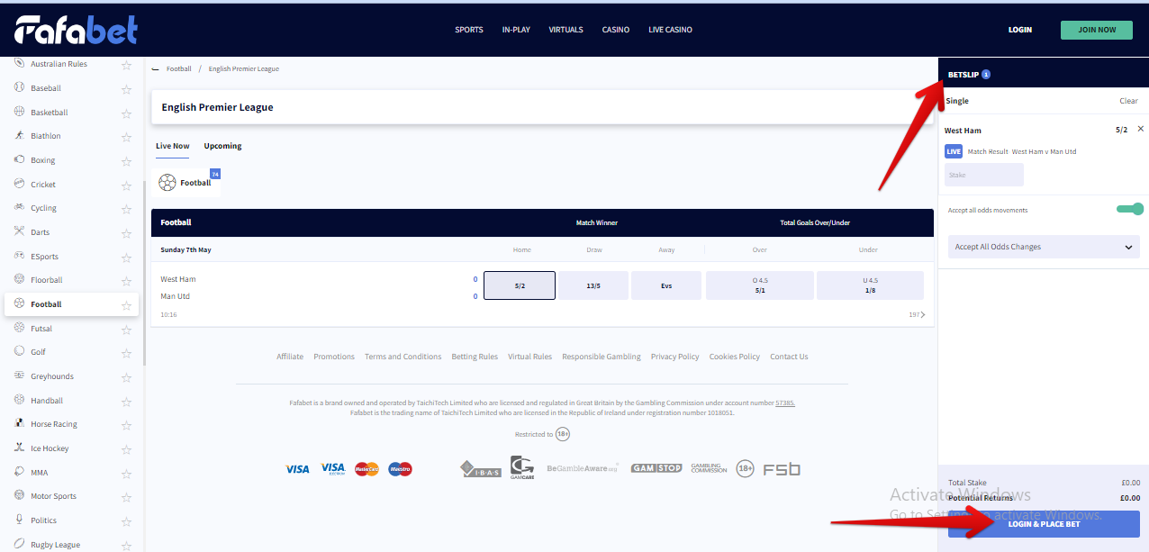Click the JOIN NOW button
Viewport: 1149px width, 552px height.
1097,30
